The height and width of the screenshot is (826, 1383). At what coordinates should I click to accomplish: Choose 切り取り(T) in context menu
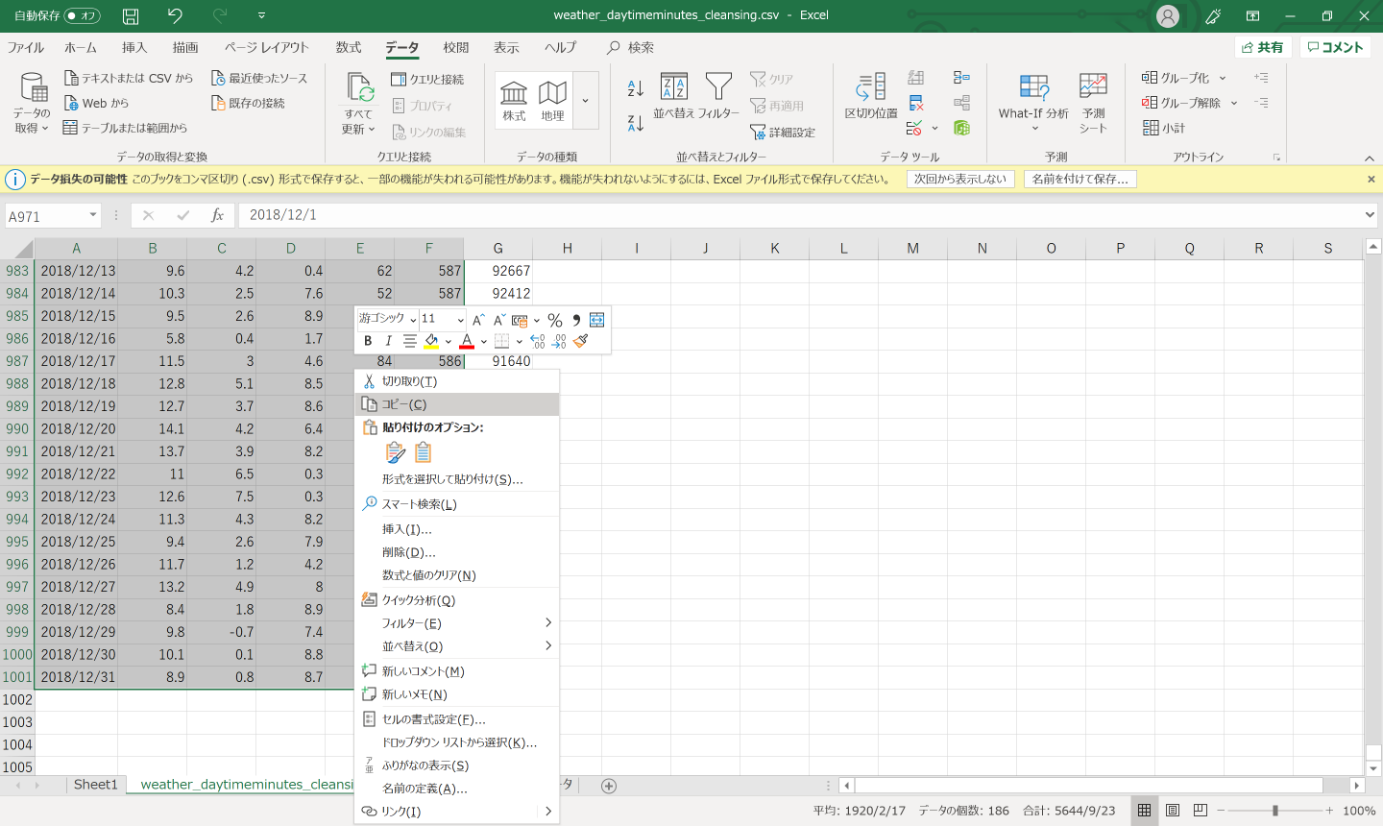click(456, 381)
